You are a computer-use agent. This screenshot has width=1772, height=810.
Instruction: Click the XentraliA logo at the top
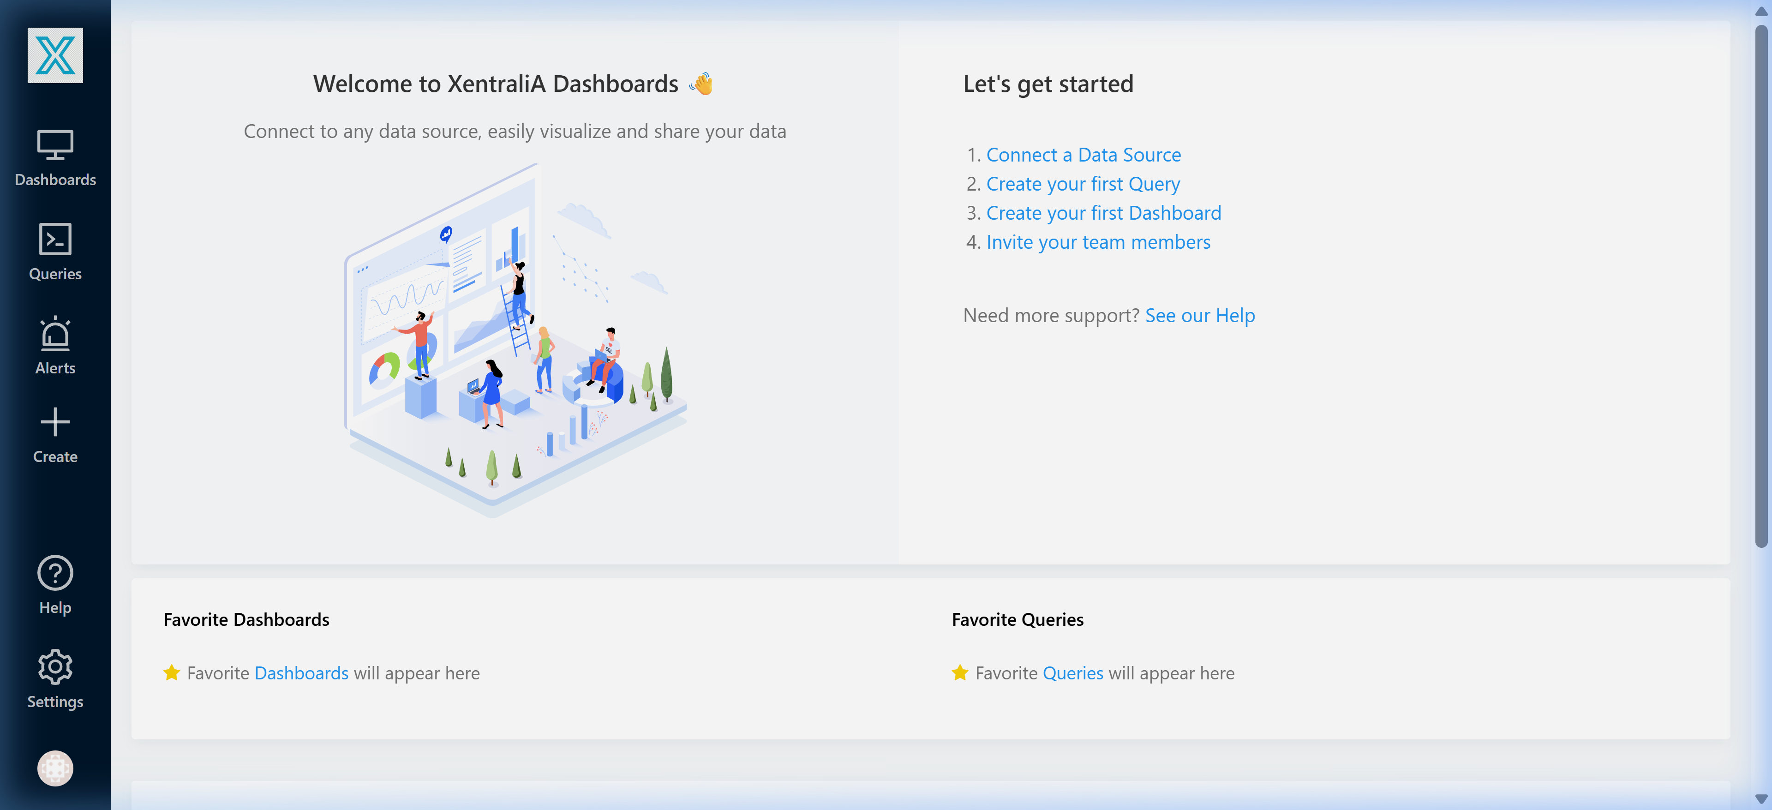[55, 55]
